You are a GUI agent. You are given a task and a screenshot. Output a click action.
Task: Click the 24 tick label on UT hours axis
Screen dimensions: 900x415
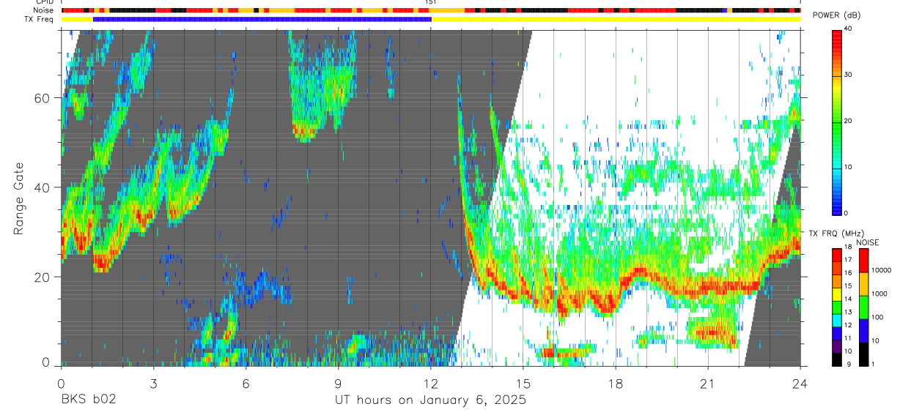800,383
